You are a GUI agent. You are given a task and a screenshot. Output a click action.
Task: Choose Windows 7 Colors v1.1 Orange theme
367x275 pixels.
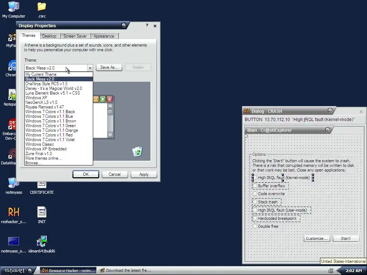pyautogui.click(x=59, y=130)
